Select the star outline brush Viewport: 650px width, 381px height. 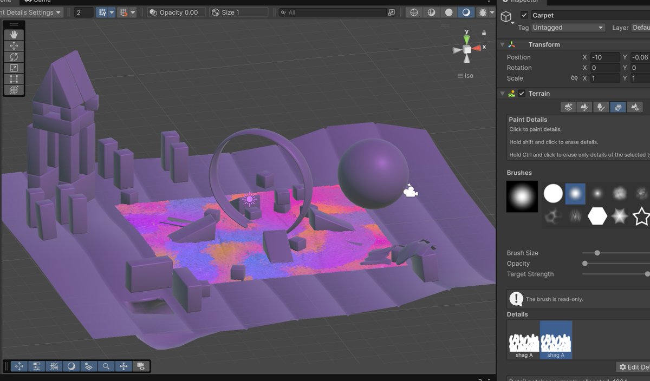point(641,216)
